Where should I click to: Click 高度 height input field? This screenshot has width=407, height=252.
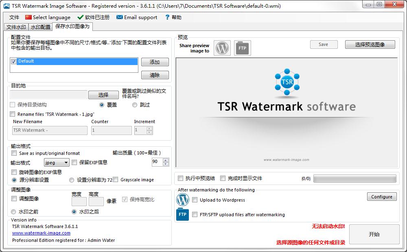pyautogui.click(x=96, y=202)
